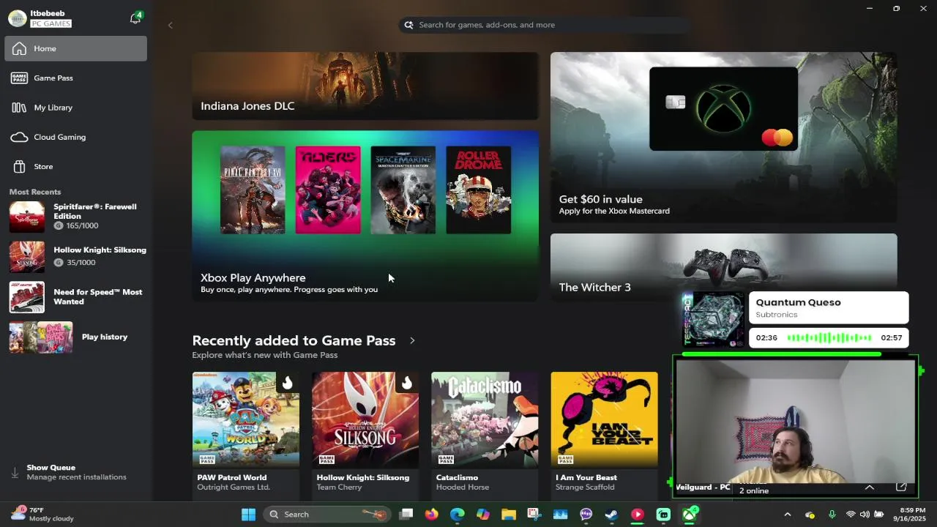Viewport: 937px width, 527px height.
Task: Select the Rollerdrome cover art
Action: tap(479, 190)
